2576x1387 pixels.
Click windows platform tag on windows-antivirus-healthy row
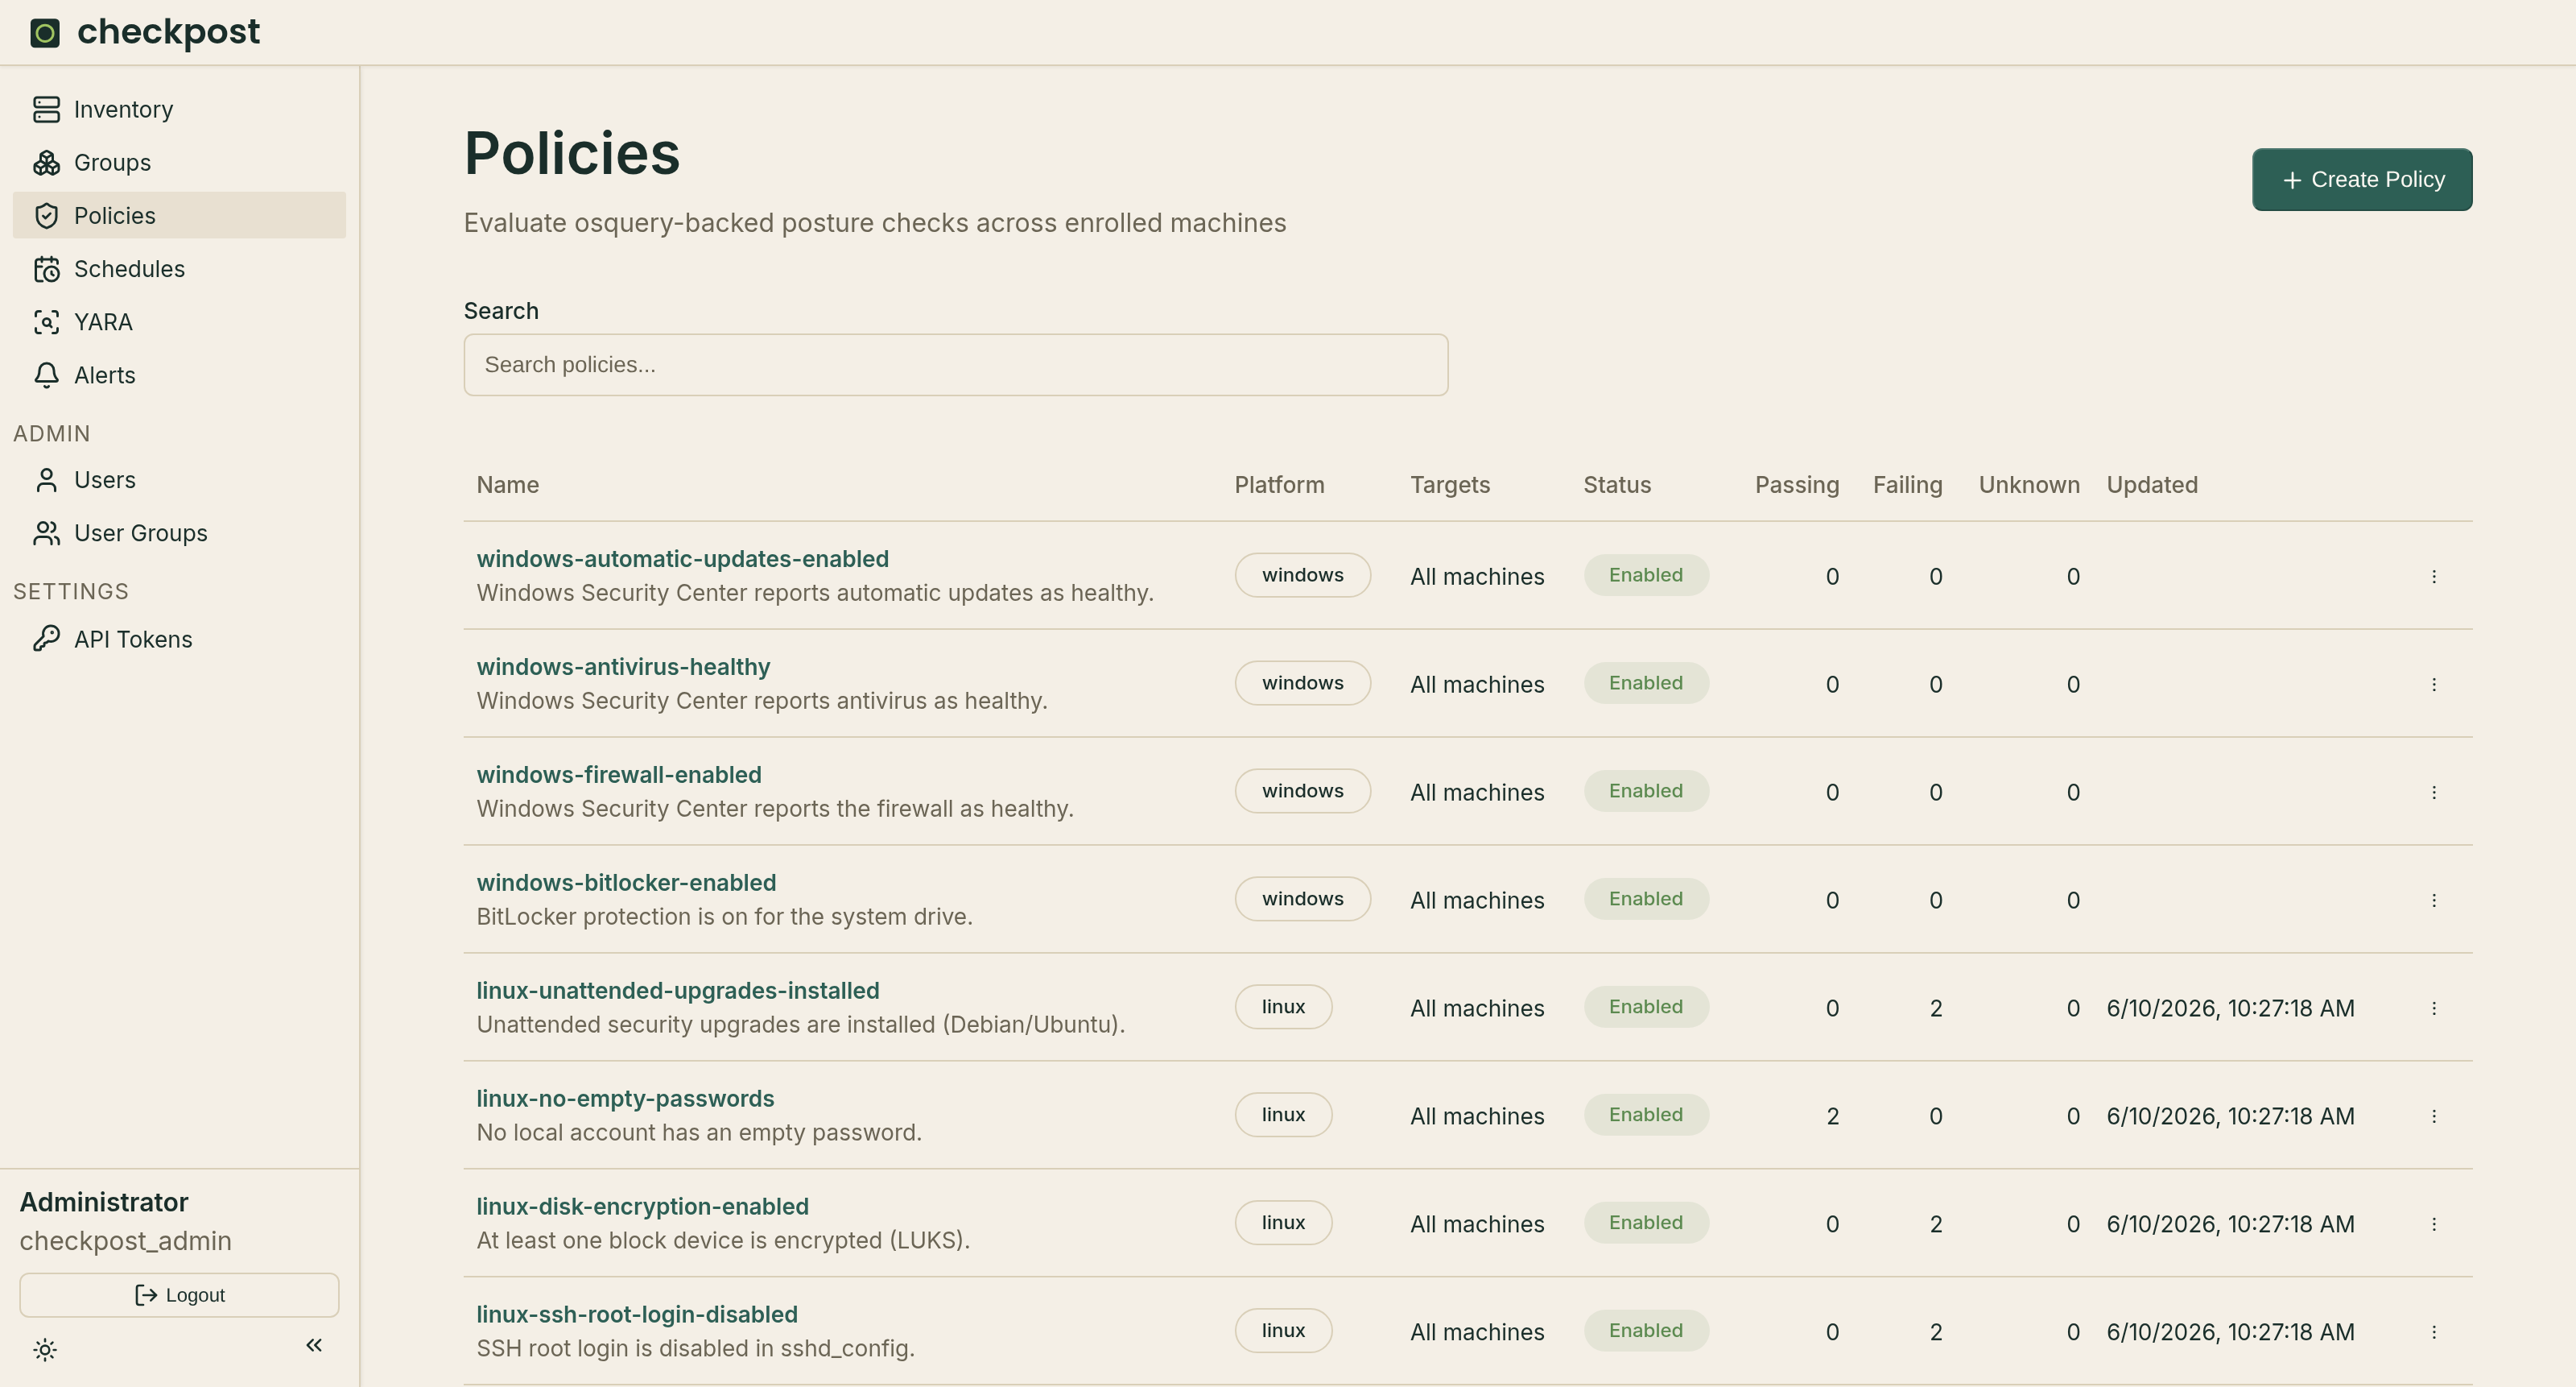[1302, 684]
